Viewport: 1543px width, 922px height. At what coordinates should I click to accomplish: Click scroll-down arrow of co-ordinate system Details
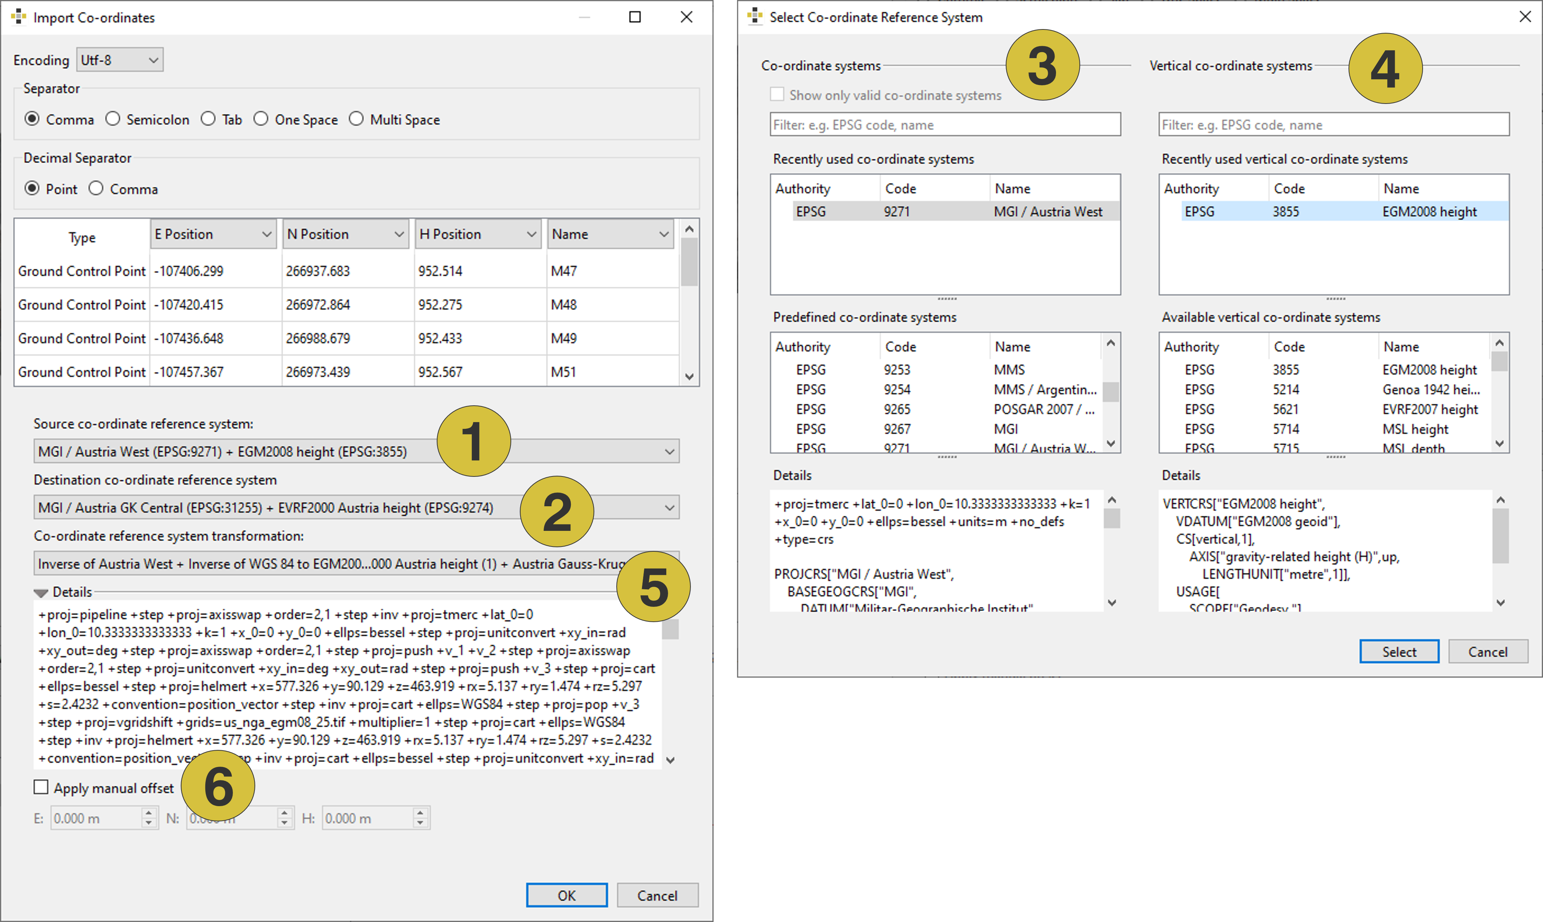[1112, 603]
